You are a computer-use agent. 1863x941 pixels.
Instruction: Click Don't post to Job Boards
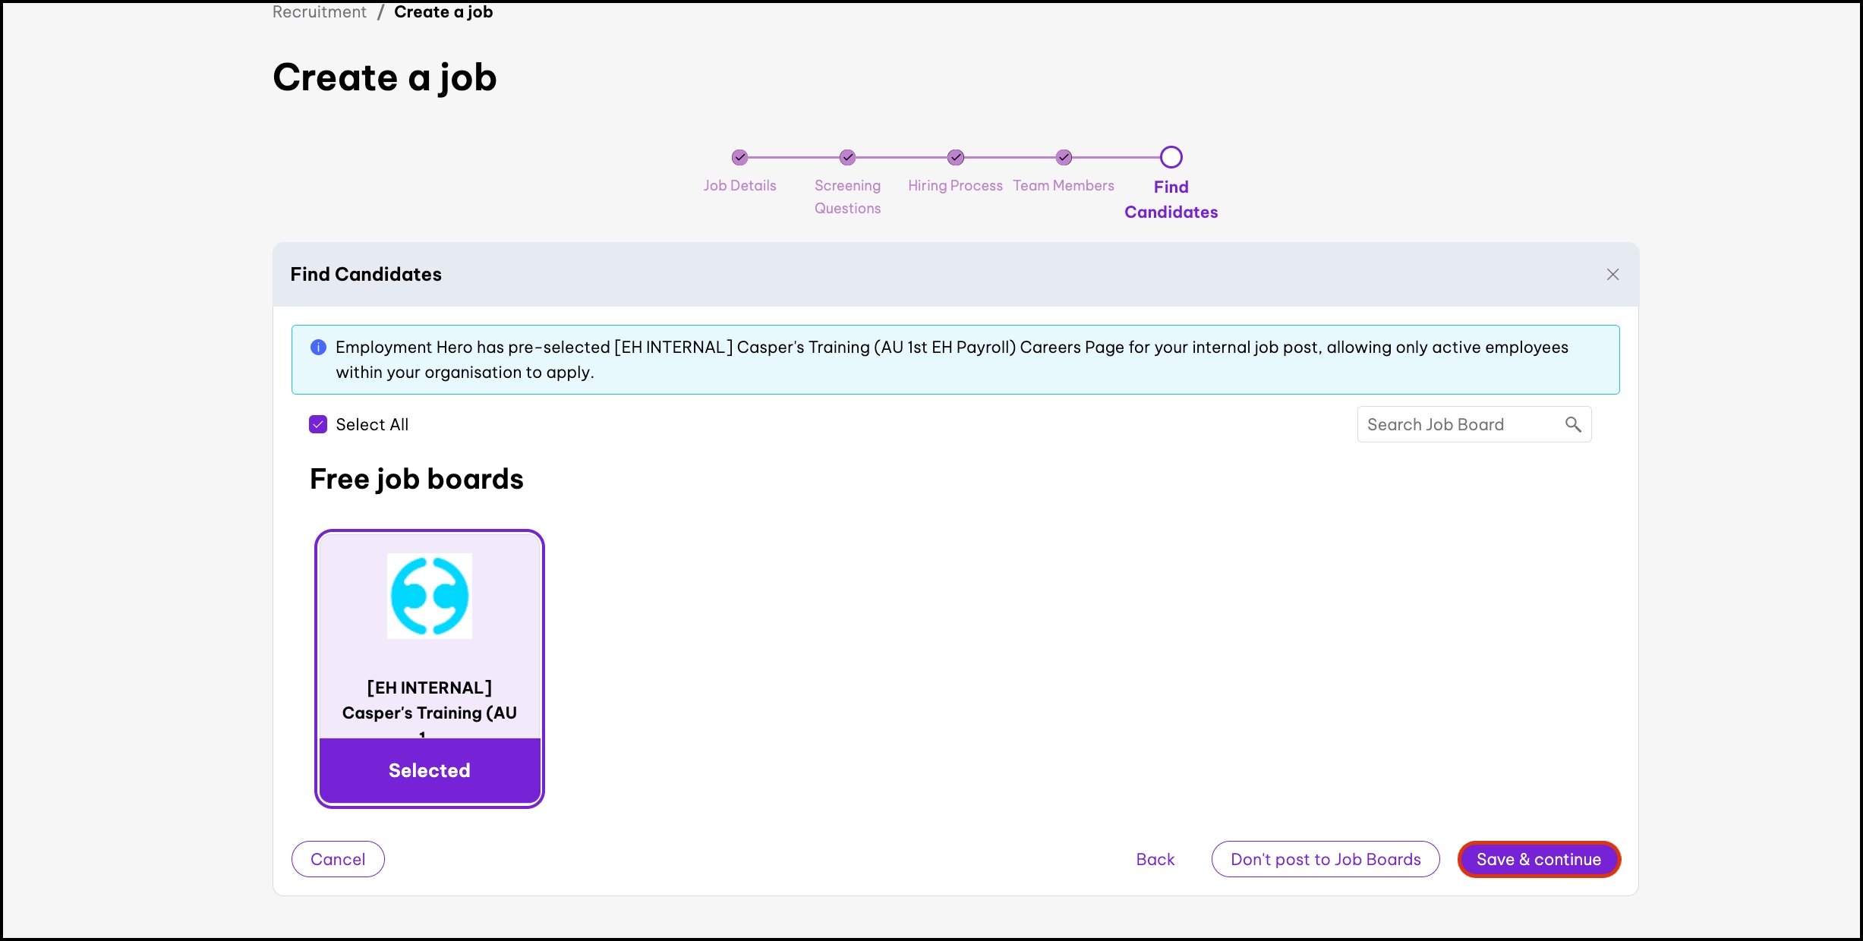tap(1326, 859)
